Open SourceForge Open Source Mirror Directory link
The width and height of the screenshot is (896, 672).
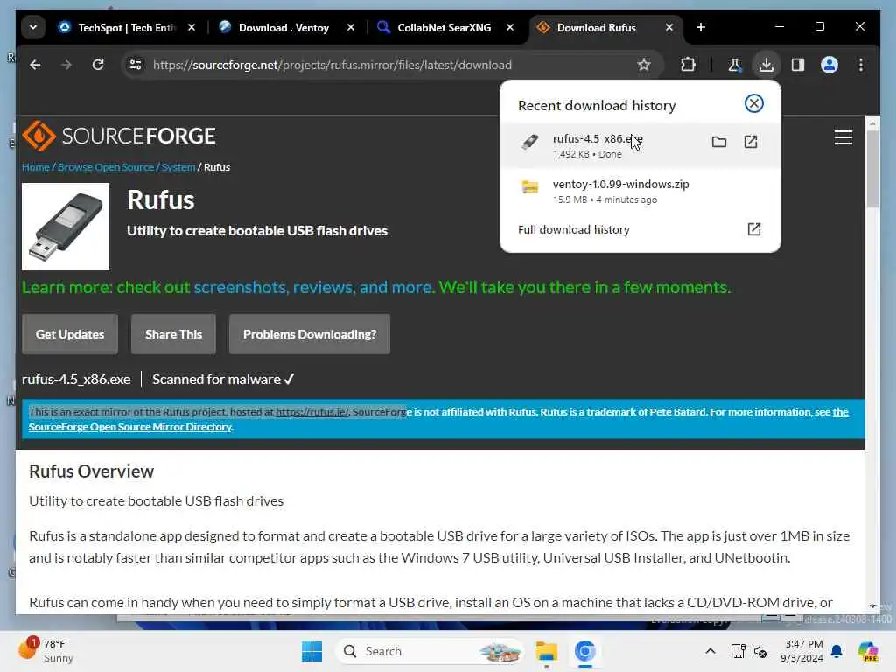point(129,427)
